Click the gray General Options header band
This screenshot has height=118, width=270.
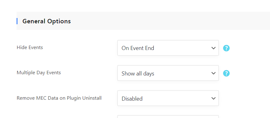pyautogui.click(x=143, y=21)
